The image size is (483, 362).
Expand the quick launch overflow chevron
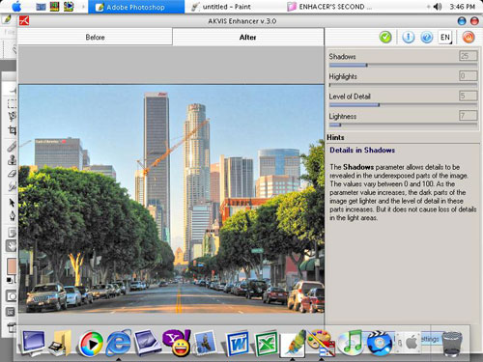[x=83, y=7]
